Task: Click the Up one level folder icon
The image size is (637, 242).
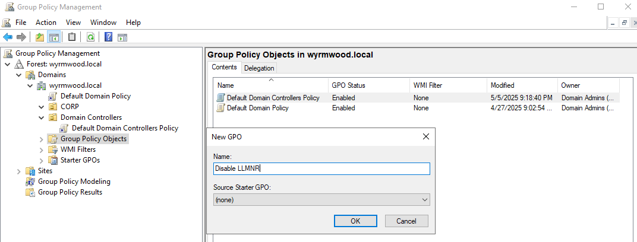Action: point(40,37)
